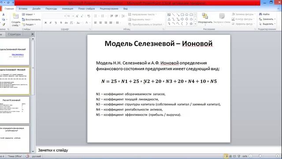Toggle text shadow formatting
Image resolution: width=282 pixels, height=159 pixels.
point(61,23)
